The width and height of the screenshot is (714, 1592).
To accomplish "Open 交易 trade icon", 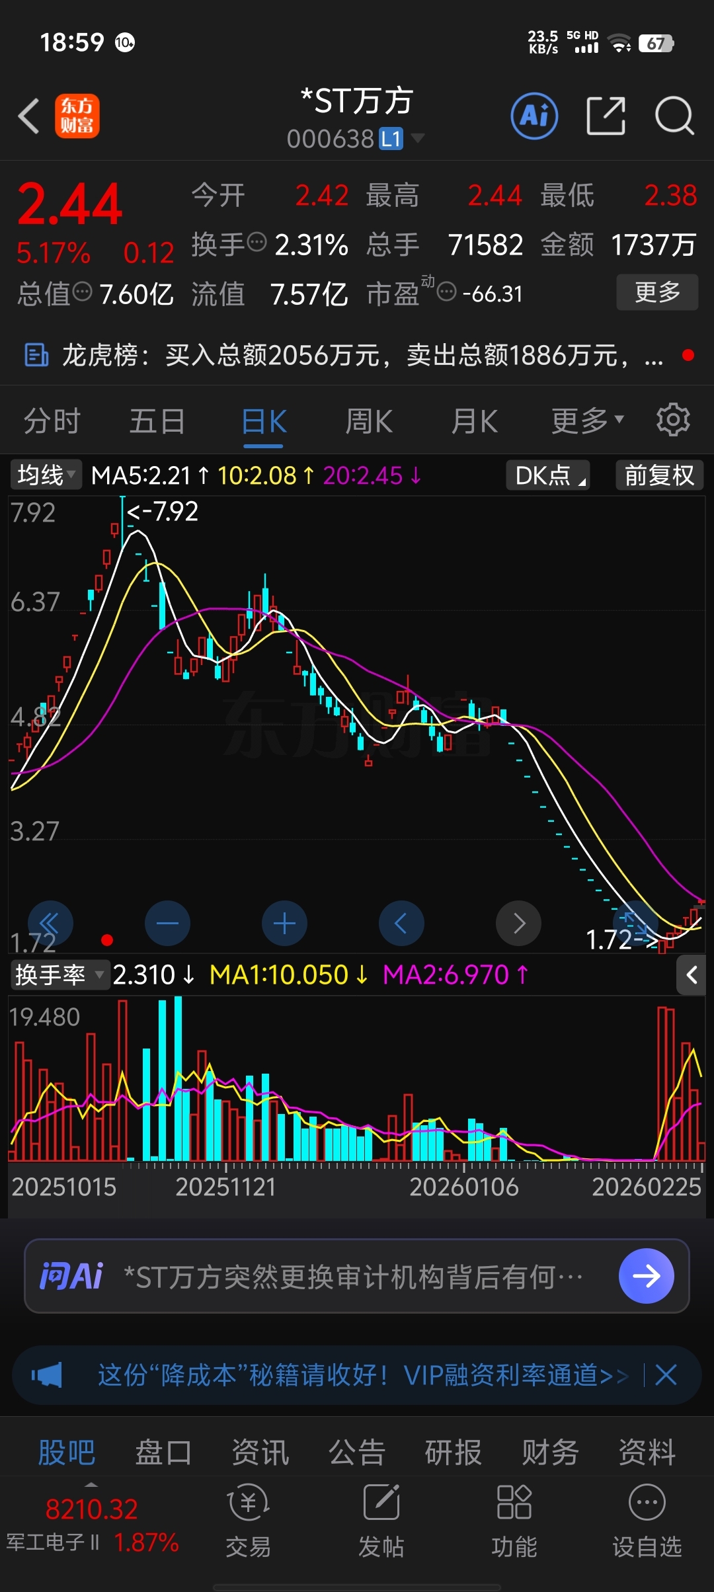I will [248, 1522].
